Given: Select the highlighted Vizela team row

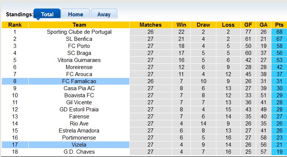Looking at the screenshot, I should point(79,145).
